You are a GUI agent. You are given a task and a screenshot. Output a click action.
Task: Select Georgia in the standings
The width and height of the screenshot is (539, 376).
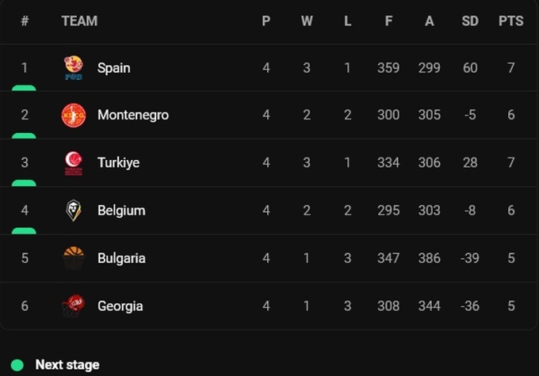(x=120, y=306)
